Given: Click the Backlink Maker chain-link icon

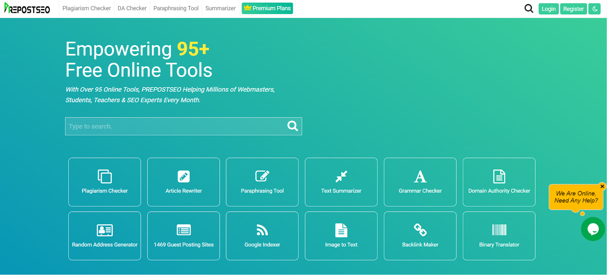Looking at the screenshot, I should click(420, 230).
